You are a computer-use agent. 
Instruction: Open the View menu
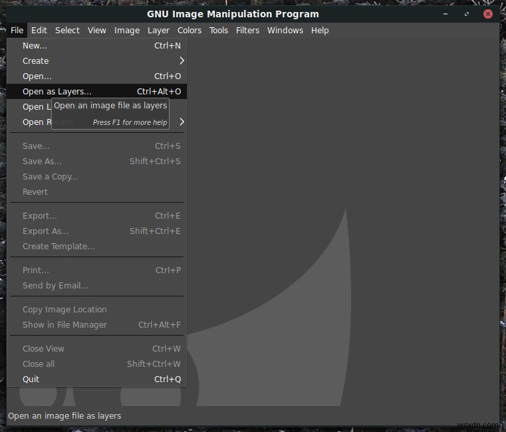[97, 31]
